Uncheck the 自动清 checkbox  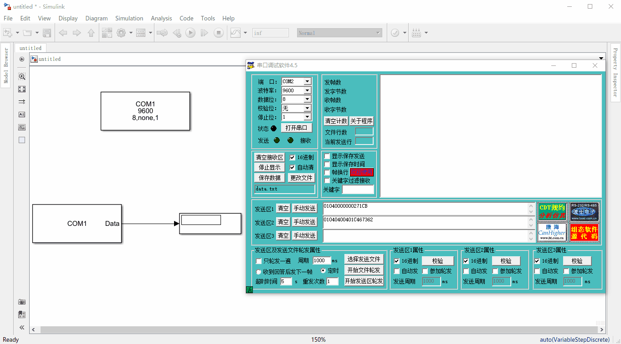[293, 167]
